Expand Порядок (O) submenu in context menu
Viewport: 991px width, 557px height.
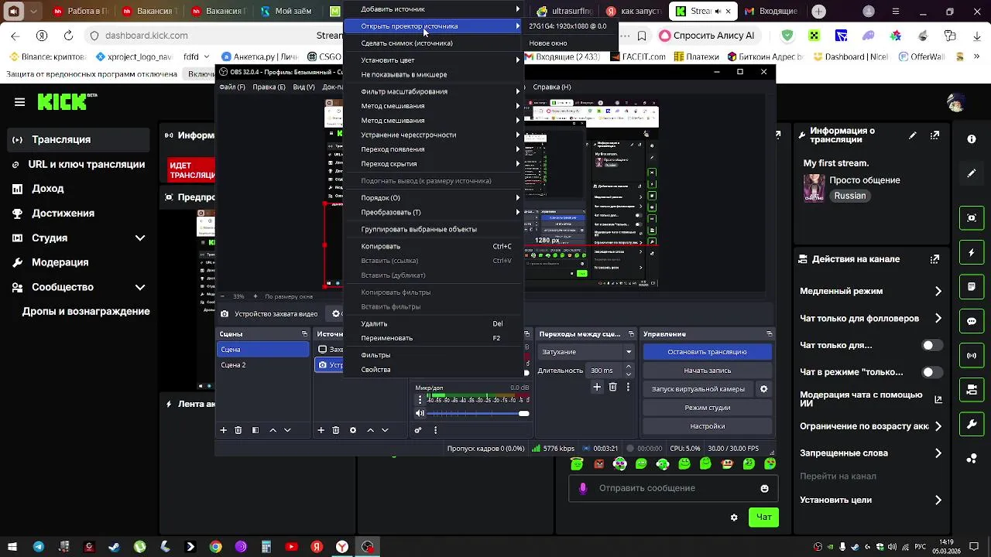[x=434, y=198]
